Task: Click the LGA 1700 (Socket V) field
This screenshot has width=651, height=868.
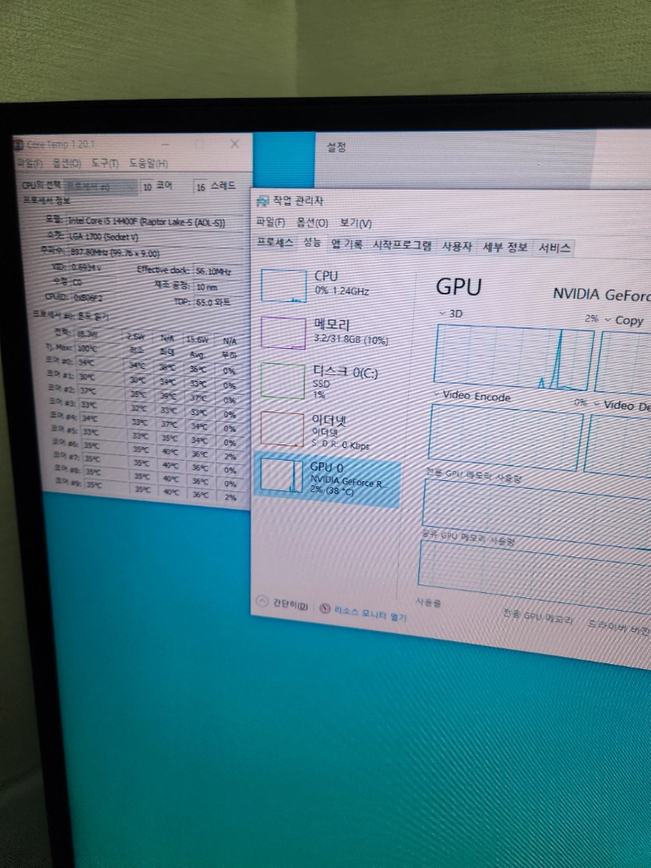Action: coord(155,237)
